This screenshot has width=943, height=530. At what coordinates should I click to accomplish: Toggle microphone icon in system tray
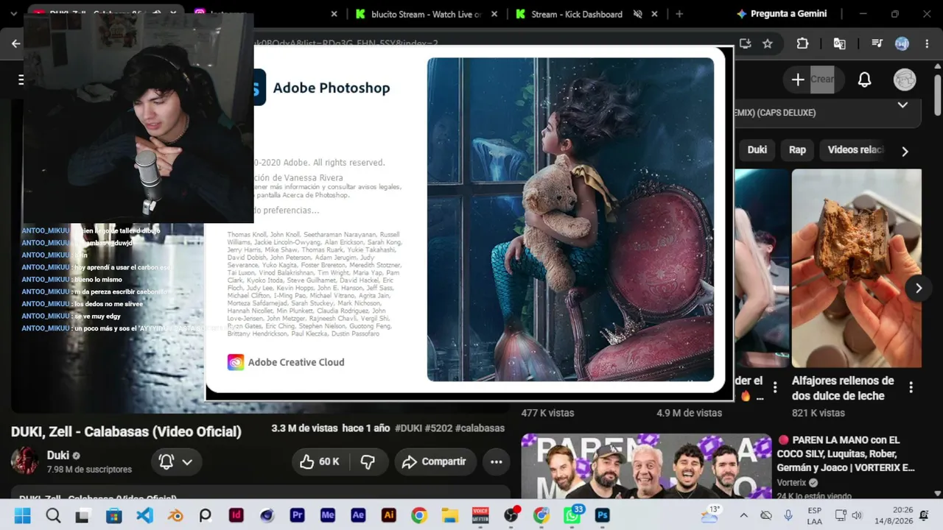click(788, 515)
